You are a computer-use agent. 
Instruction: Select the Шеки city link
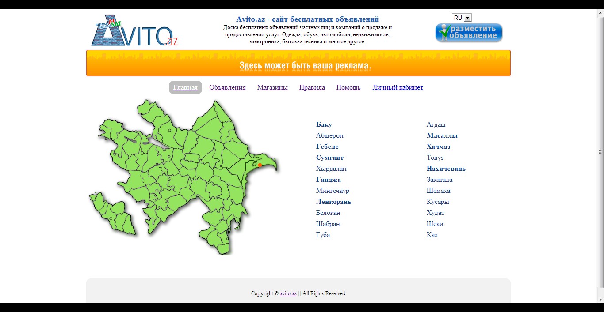435,224
